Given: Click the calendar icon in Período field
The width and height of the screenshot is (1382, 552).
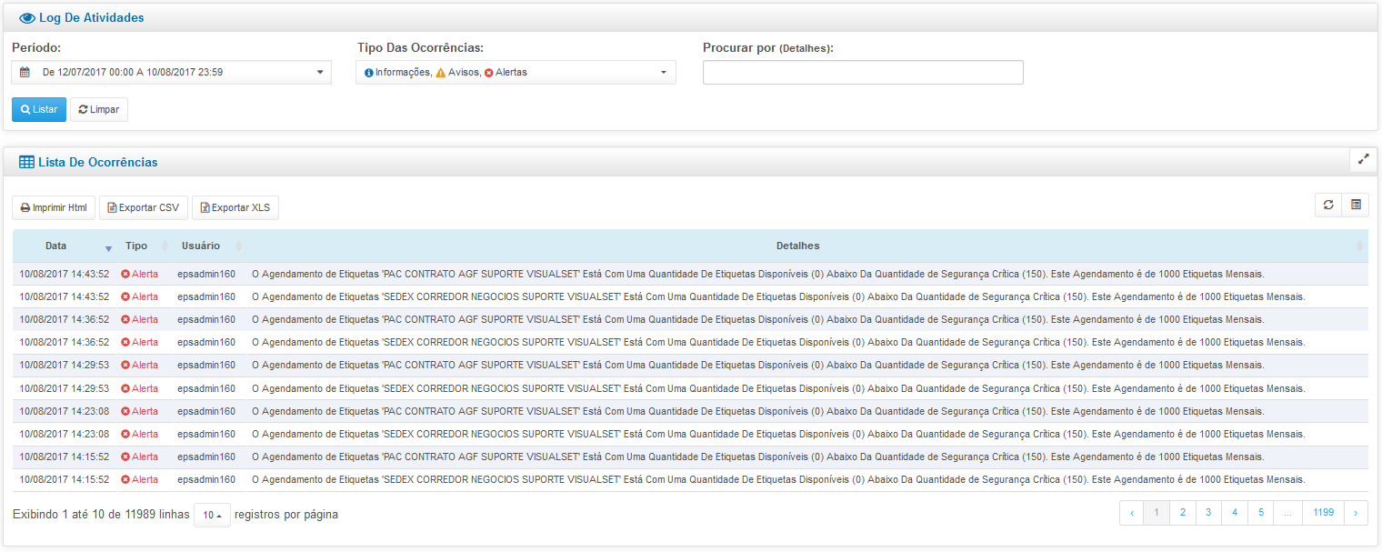Looking at the screenshot, I should [x=25, y=73].
